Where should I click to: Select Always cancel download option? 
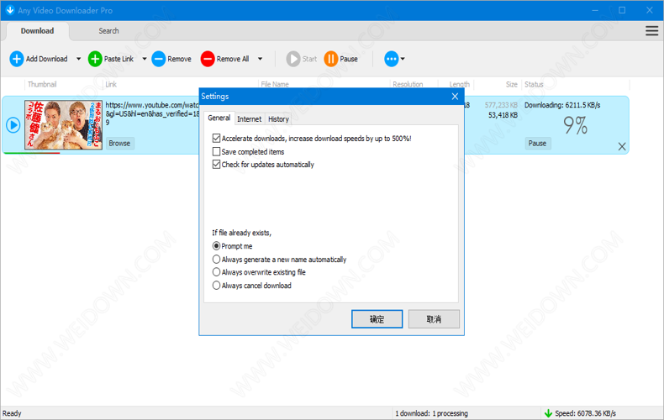[x=216, y=286]
